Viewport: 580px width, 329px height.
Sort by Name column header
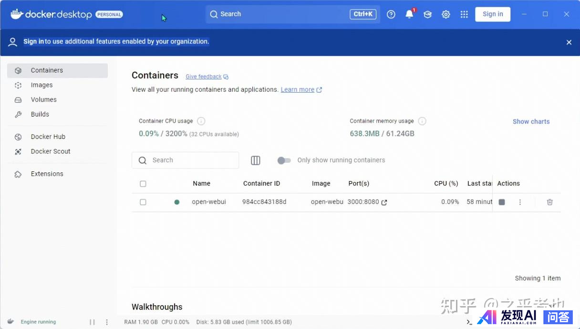(x=201, y=184)
